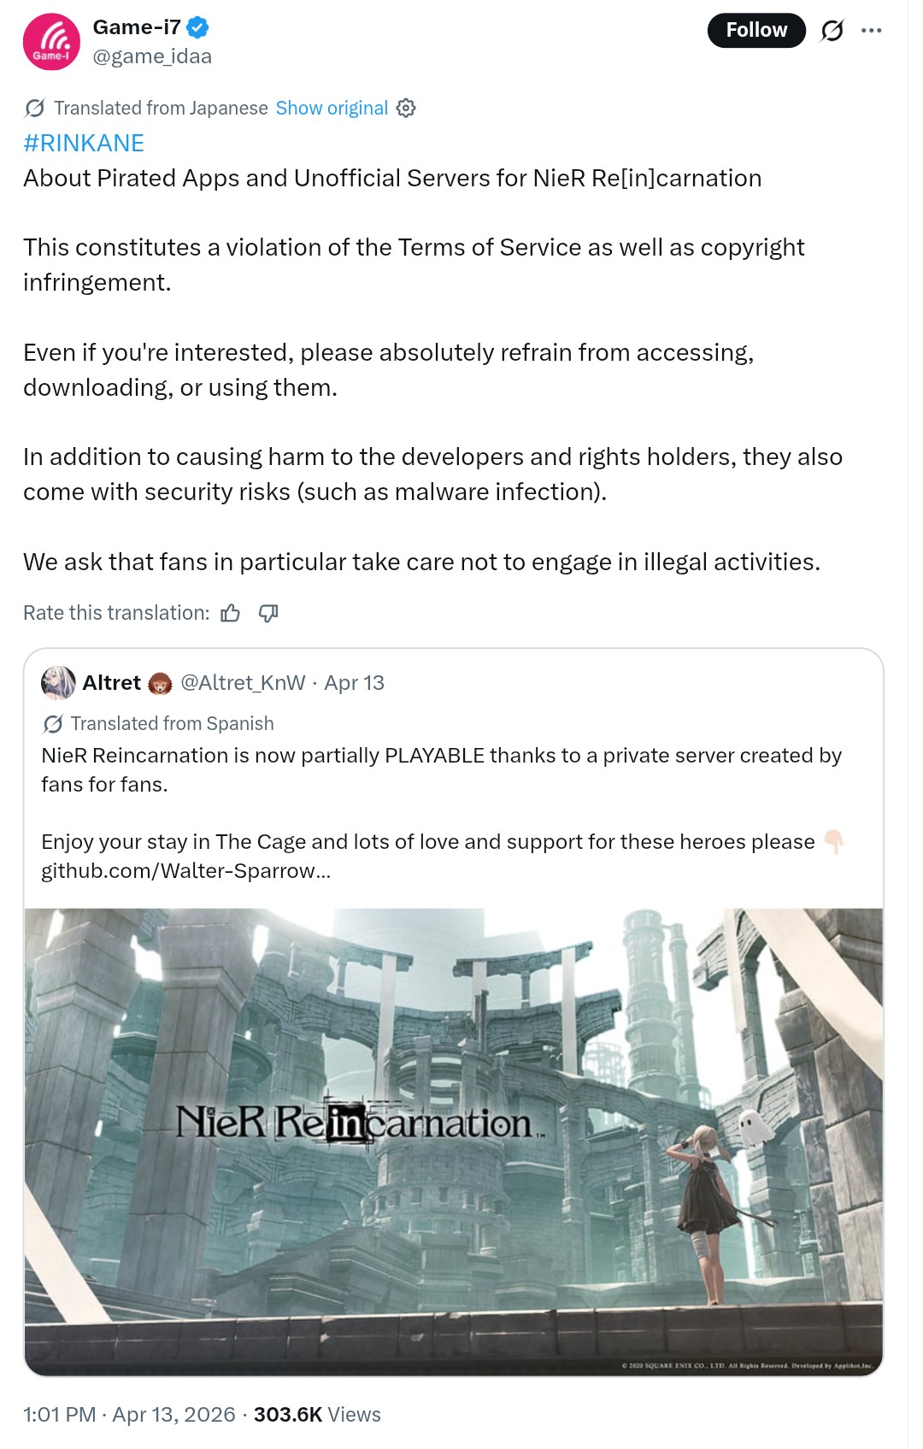View the 303.6K Views count
Viewport: 923px width, 1449px height.
pyautogui.click(x=317, y=1414)
